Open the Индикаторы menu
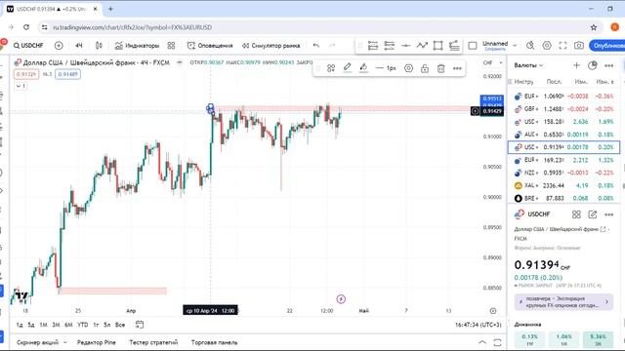This screenshot has height=351, width=625. (x=137, y=46)
